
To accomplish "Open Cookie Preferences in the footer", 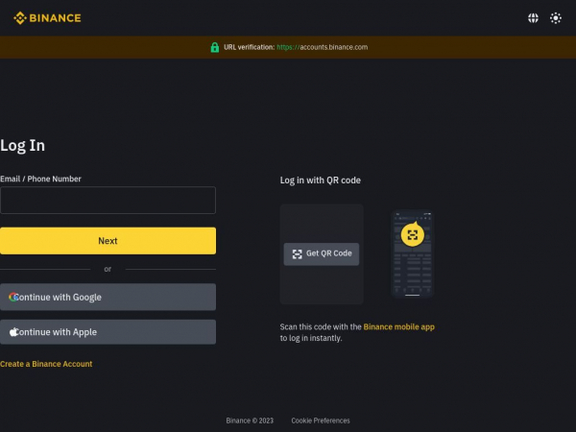I will point(321,420).
